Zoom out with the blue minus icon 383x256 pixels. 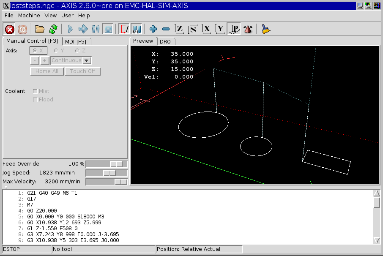point(166,29)
